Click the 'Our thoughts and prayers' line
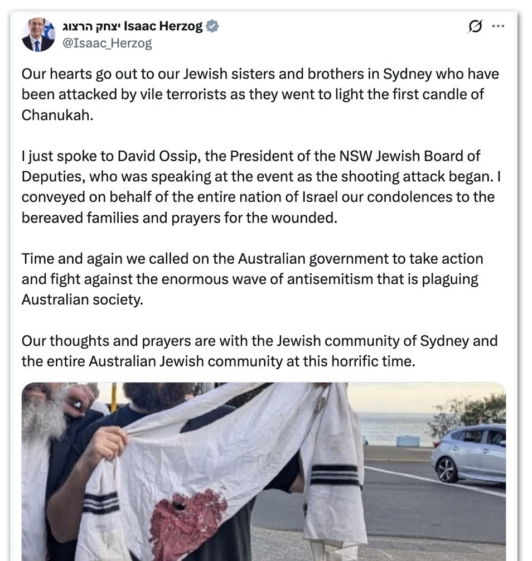The image size is (532, 561). [x=259, y=341]
